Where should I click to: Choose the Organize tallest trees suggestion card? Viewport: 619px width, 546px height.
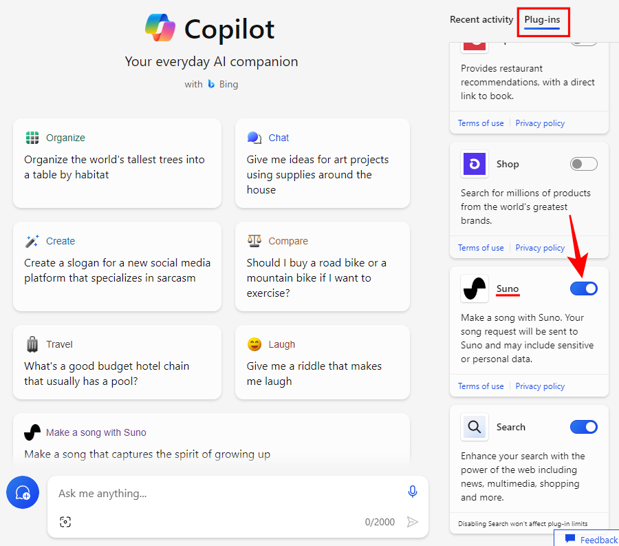(x=117, y=162)
